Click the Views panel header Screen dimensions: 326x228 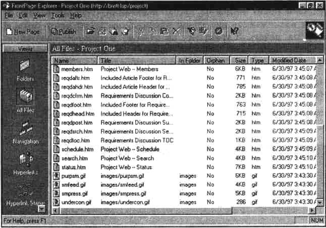(25, 49)
